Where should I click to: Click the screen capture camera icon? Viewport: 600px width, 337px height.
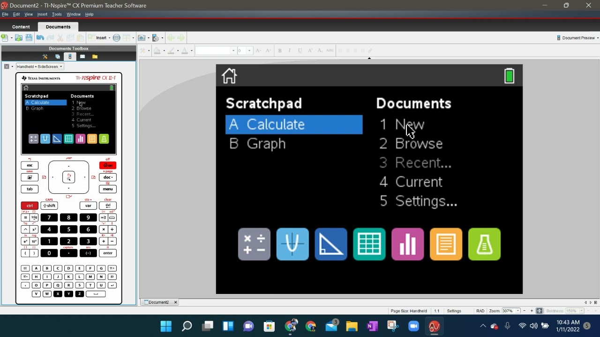tap(142, 38)
